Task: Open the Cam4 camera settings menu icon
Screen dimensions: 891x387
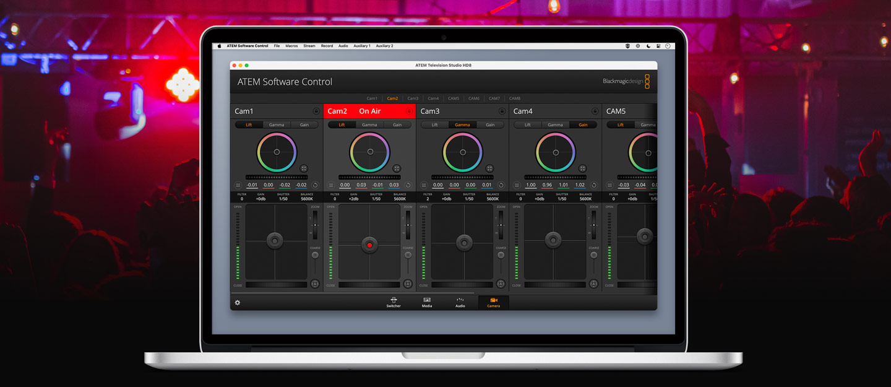Action: click(516, 185)
